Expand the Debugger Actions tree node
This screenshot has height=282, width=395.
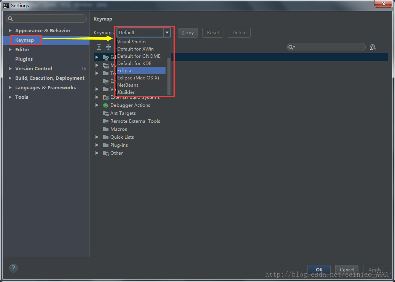[97, 105]
